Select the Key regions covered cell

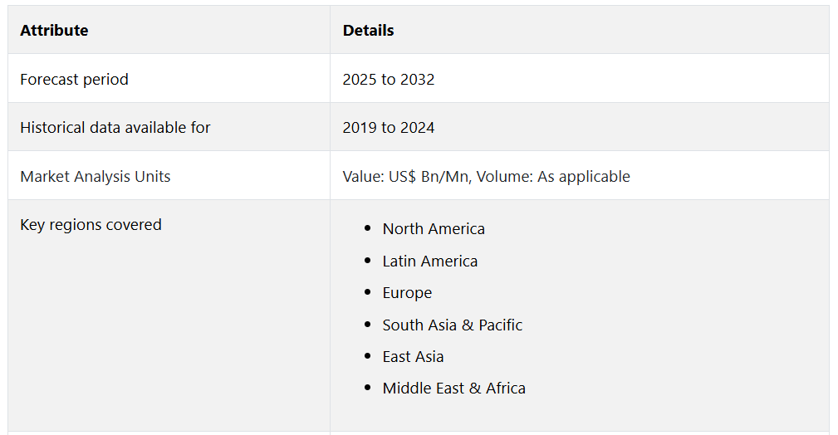pyautogui.click(x=91, y=225)
